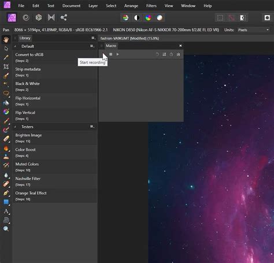Open the Units dropdown showing Pixels

(x=253, y=30)
